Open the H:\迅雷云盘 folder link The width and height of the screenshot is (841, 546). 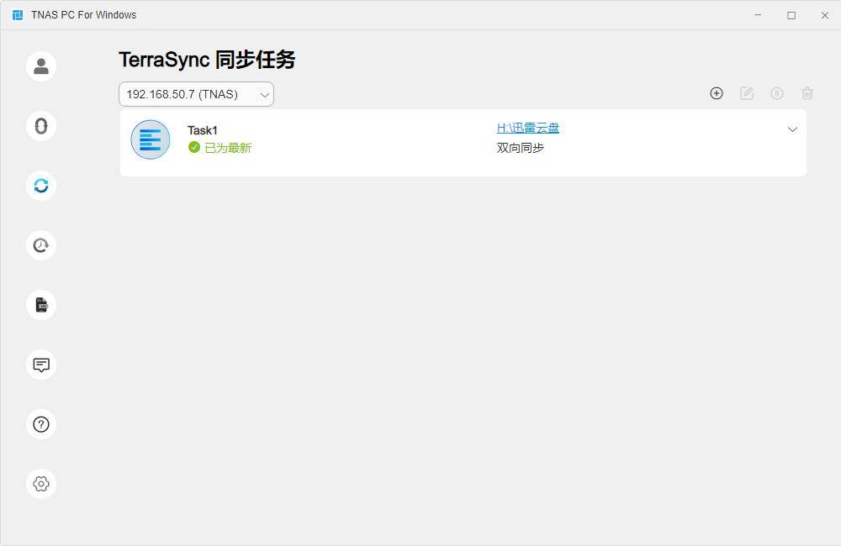pyautogui.click(x=528, y=128)
